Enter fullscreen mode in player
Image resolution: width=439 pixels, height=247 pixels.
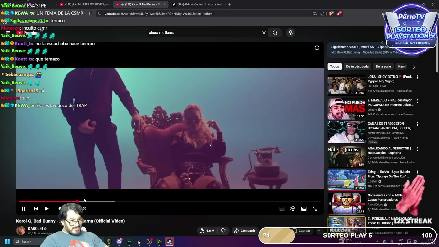pyautogui.click(x=315, y=208)
